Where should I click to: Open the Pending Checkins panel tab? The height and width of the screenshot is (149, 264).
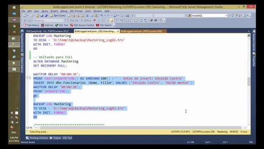point(37,138)
